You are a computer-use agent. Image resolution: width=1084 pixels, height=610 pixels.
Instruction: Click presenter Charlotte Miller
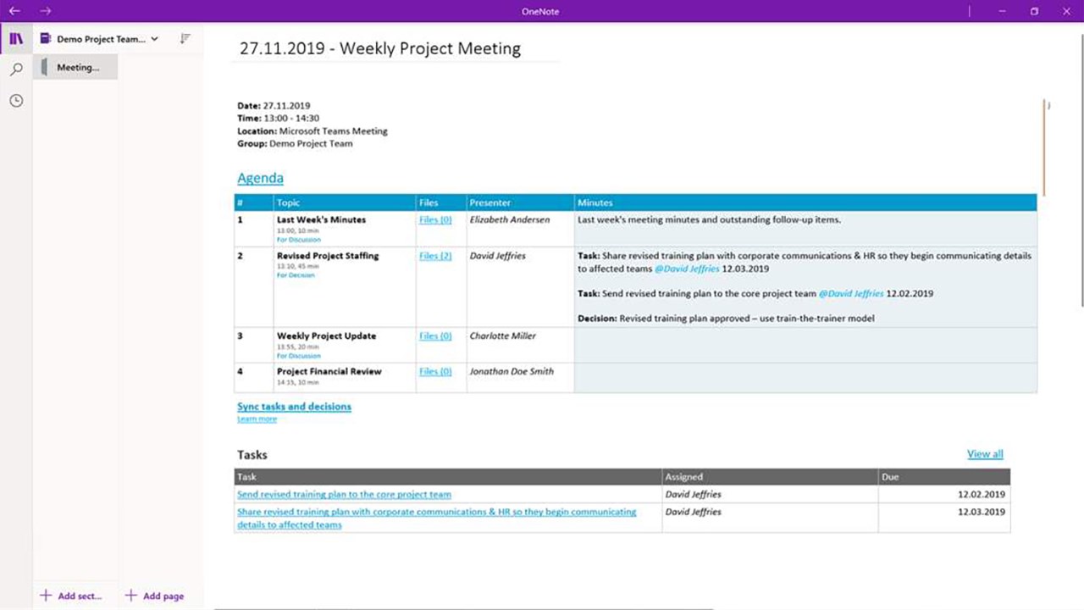503,336
